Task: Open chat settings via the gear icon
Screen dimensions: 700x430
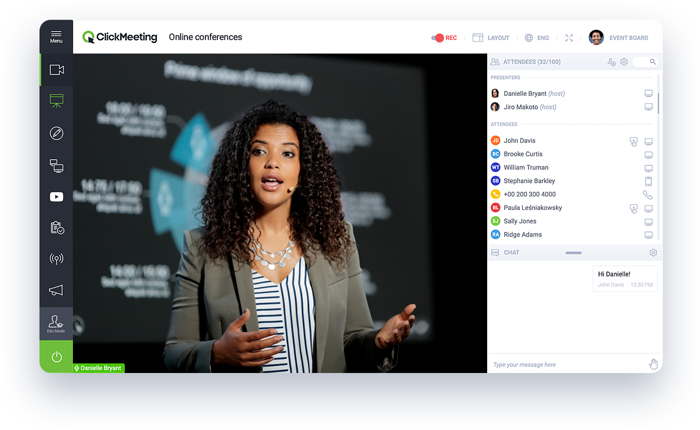Action: (653, 252)
